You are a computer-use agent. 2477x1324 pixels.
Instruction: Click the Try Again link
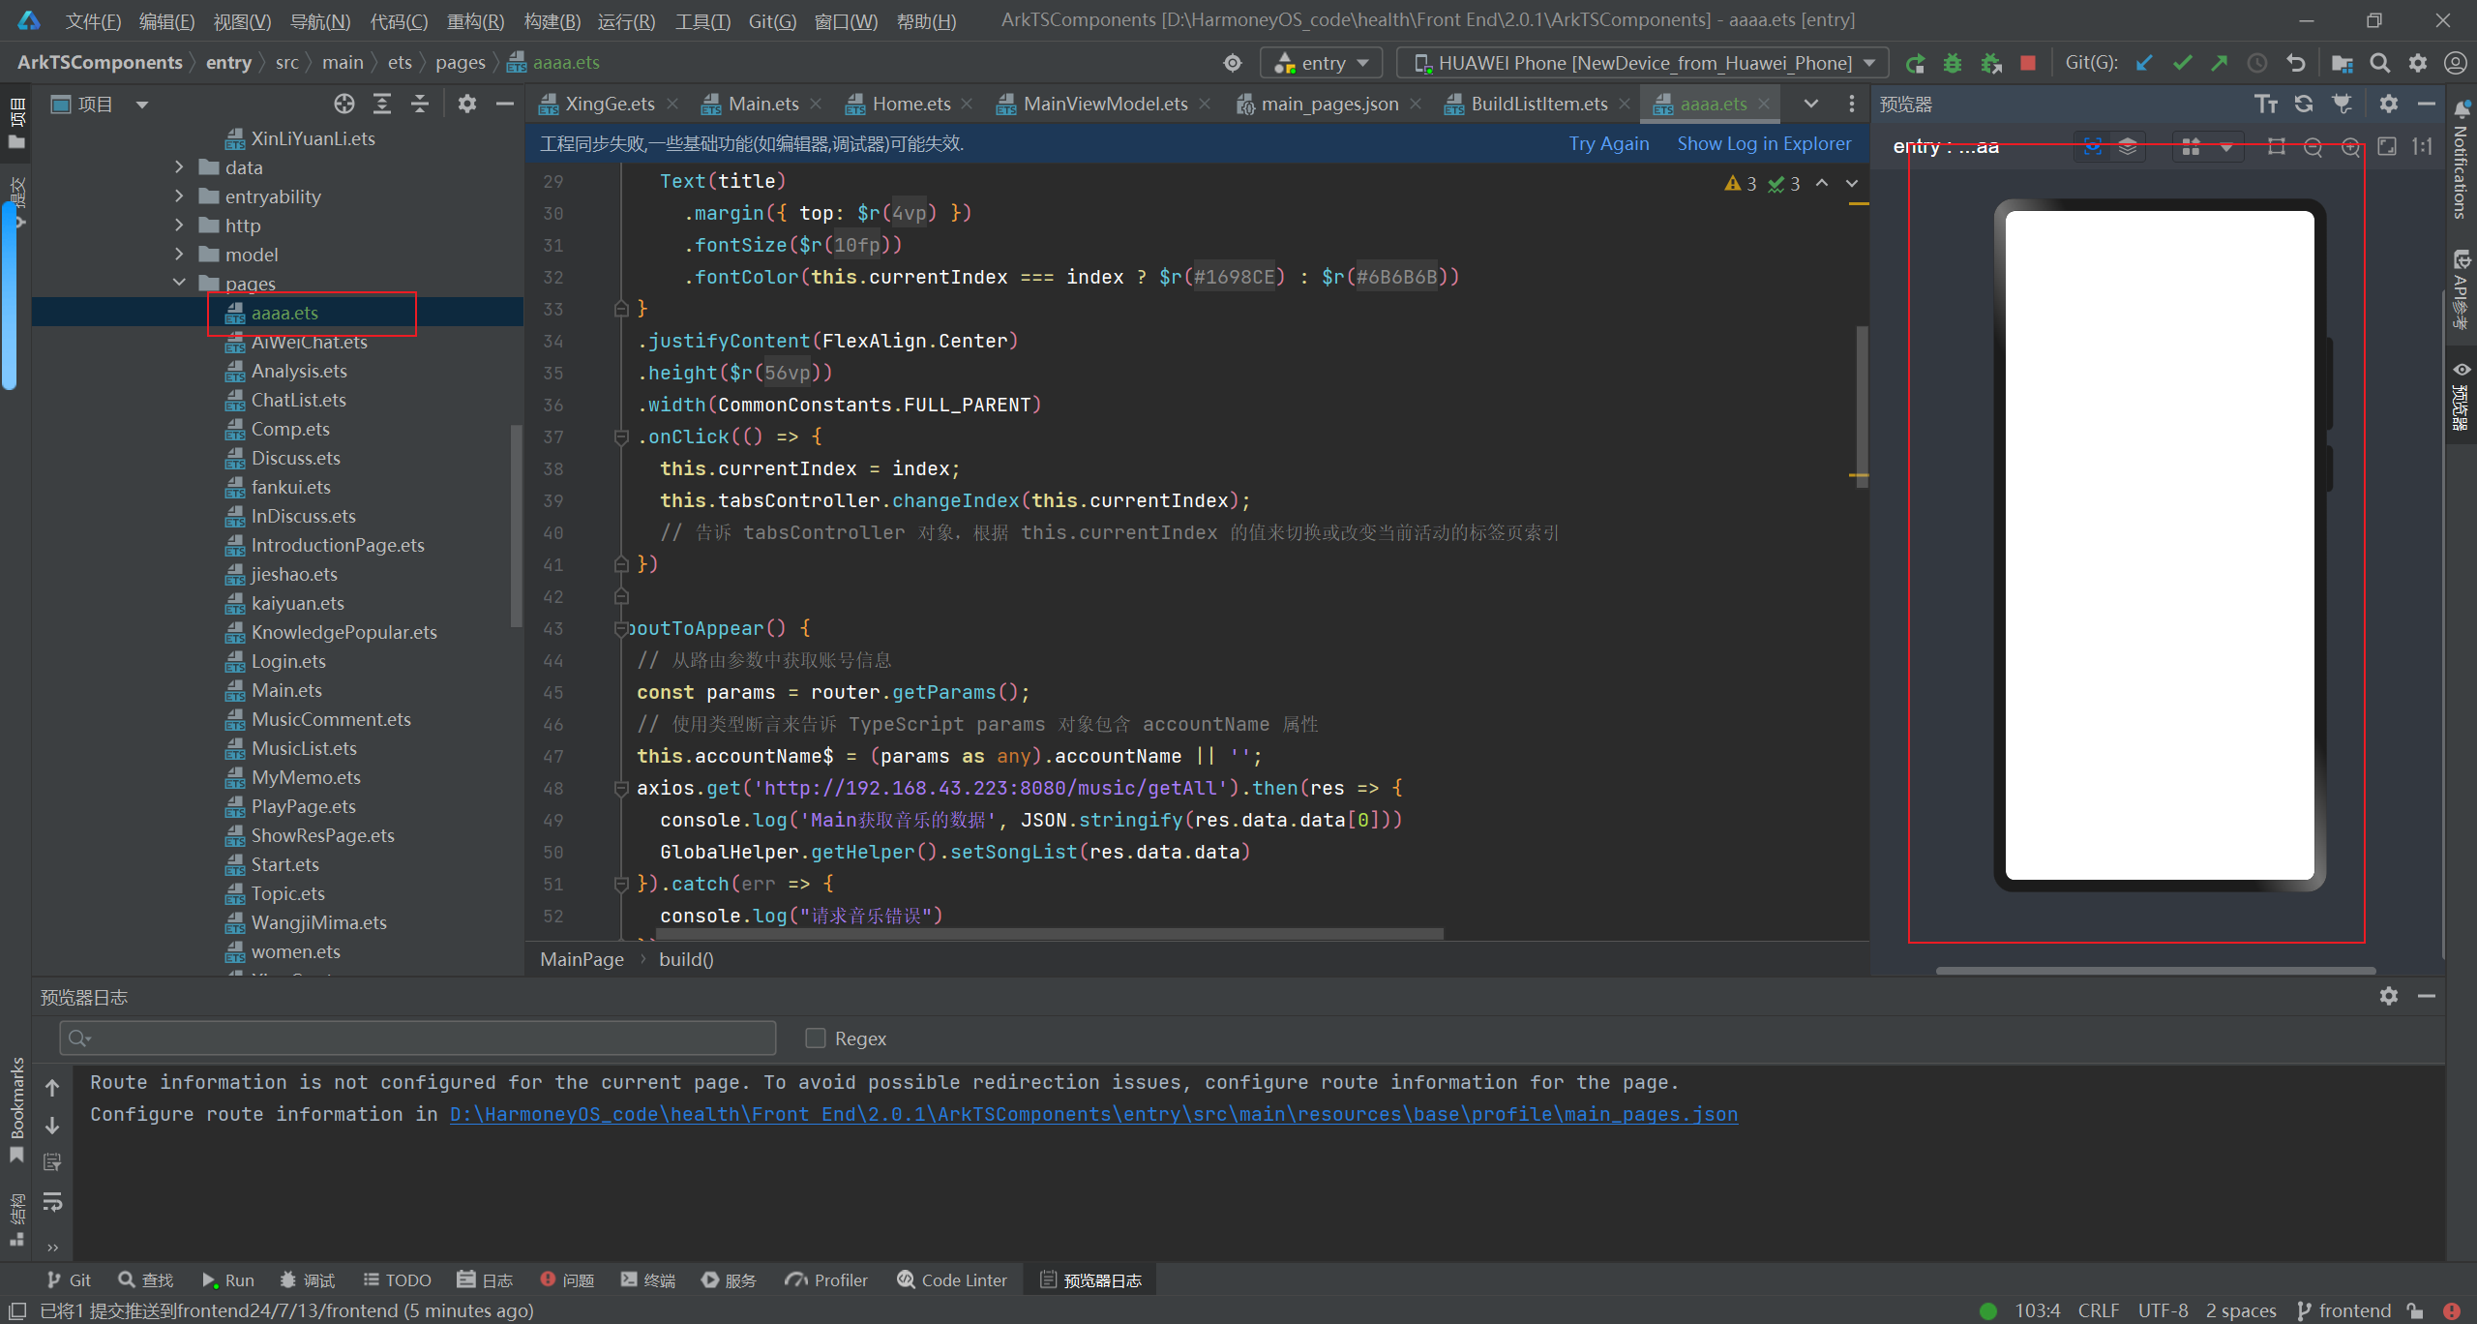(x=1609, y=143)
